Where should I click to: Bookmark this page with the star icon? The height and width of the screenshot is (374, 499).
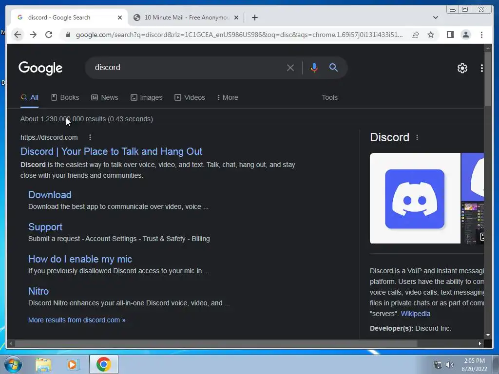431,35
